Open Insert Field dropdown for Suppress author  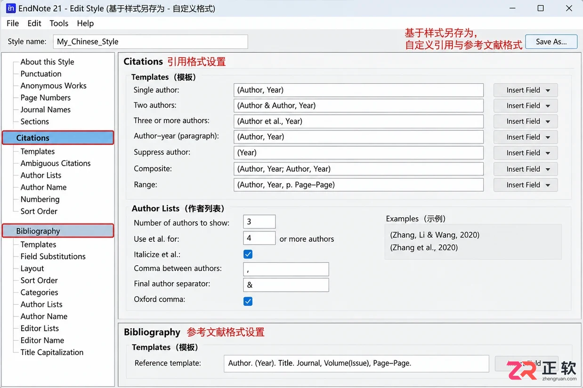click(526, 153)
